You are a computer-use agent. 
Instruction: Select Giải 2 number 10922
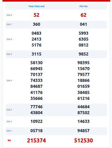[x=36, y=121]
